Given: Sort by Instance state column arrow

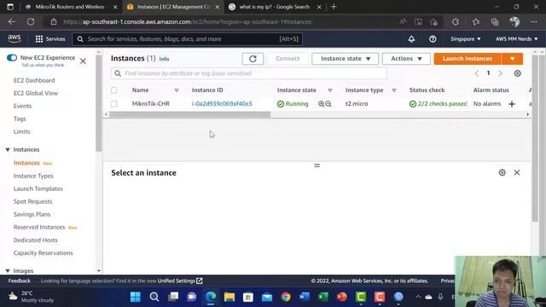Looking at the screenshot, I should tap(330, 90).
